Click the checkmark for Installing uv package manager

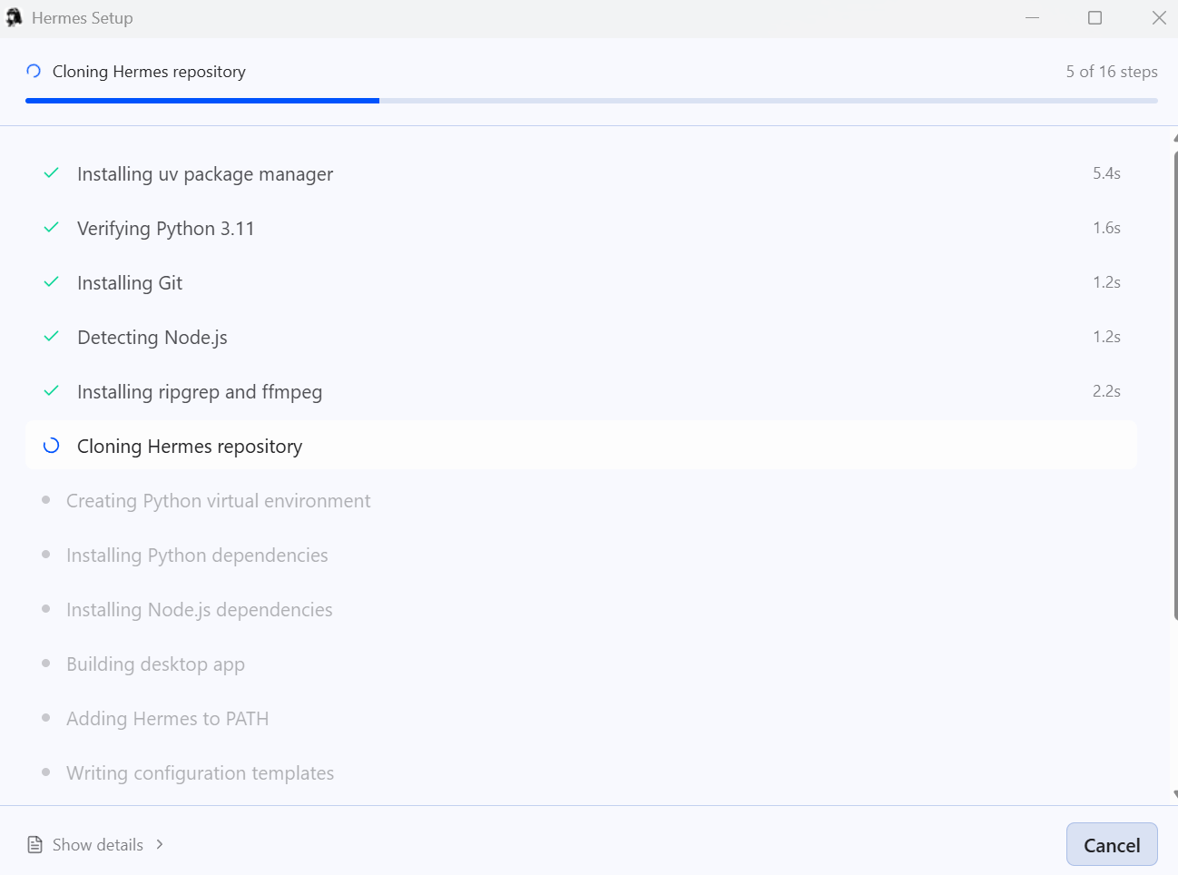click(x=52, y=172)
